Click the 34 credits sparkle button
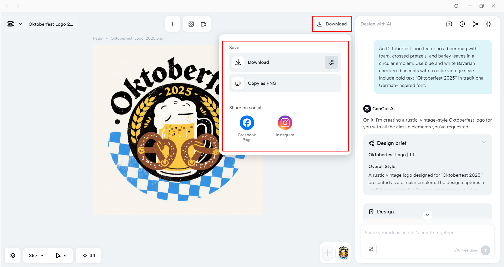This screenshot has width=504, height=267. point(89,255)
